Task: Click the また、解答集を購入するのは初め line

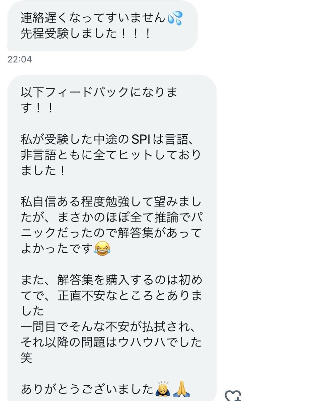Action: point(111,280)
